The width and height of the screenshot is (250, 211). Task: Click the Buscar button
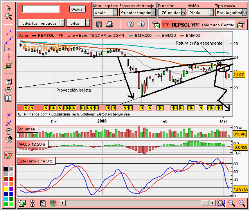(x=77, y=9)
